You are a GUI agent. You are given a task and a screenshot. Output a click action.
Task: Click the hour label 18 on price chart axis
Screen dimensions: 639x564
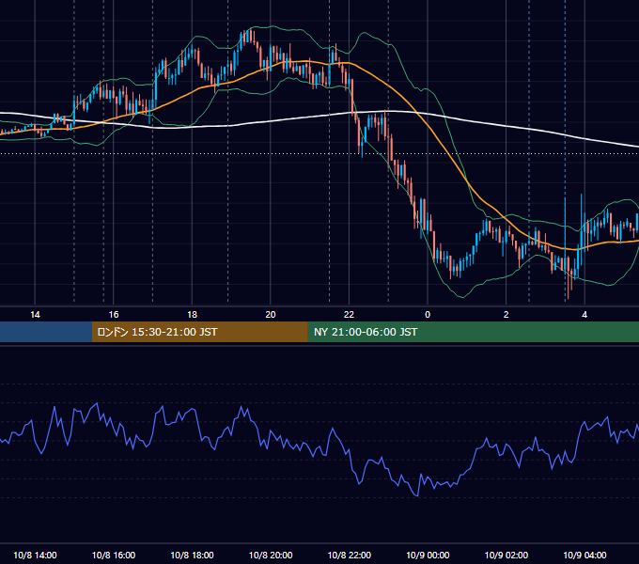pyautogui.click(x=192, y=315)
